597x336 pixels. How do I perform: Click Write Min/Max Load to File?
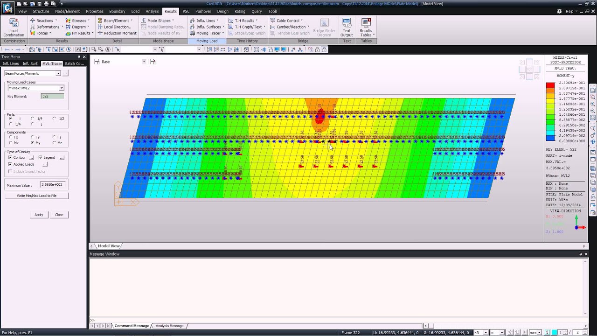click(x=37, y=196)
